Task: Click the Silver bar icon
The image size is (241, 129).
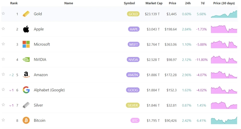Action: point(26,105)
